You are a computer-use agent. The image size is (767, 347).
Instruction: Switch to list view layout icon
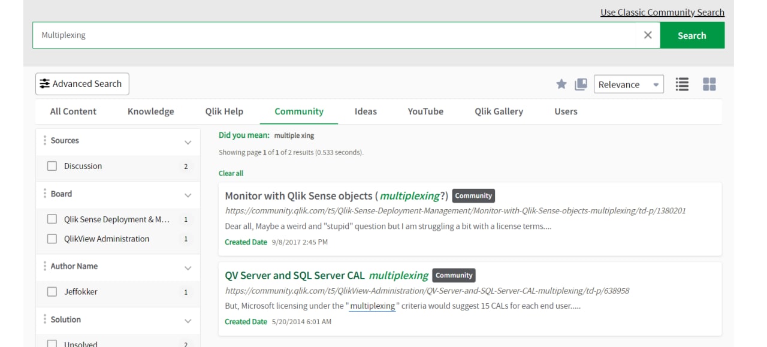(682, 85)
